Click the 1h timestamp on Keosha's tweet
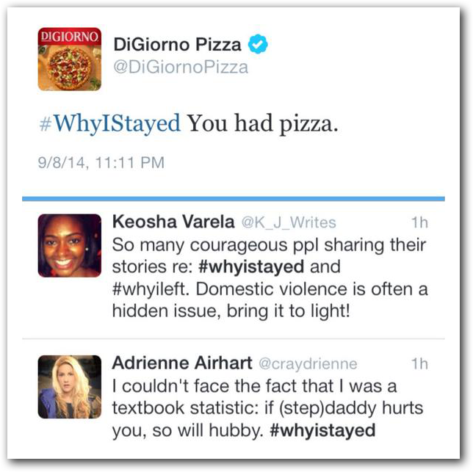 pyautogui.click(x=419, y=222)
